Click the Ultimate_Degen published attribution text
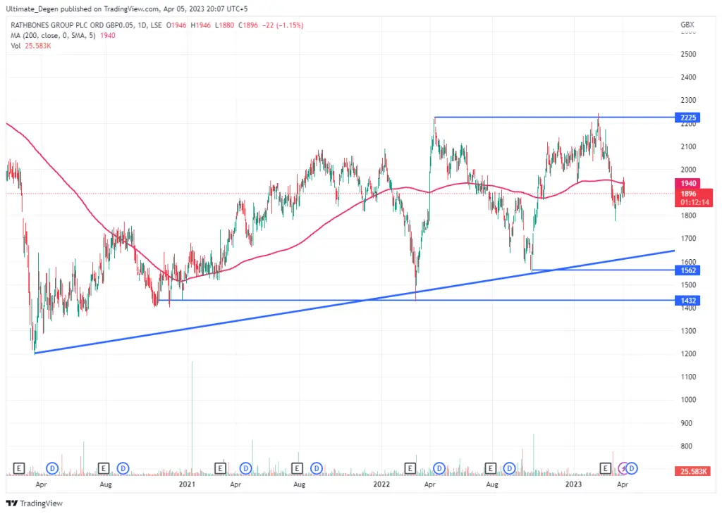 127,8
